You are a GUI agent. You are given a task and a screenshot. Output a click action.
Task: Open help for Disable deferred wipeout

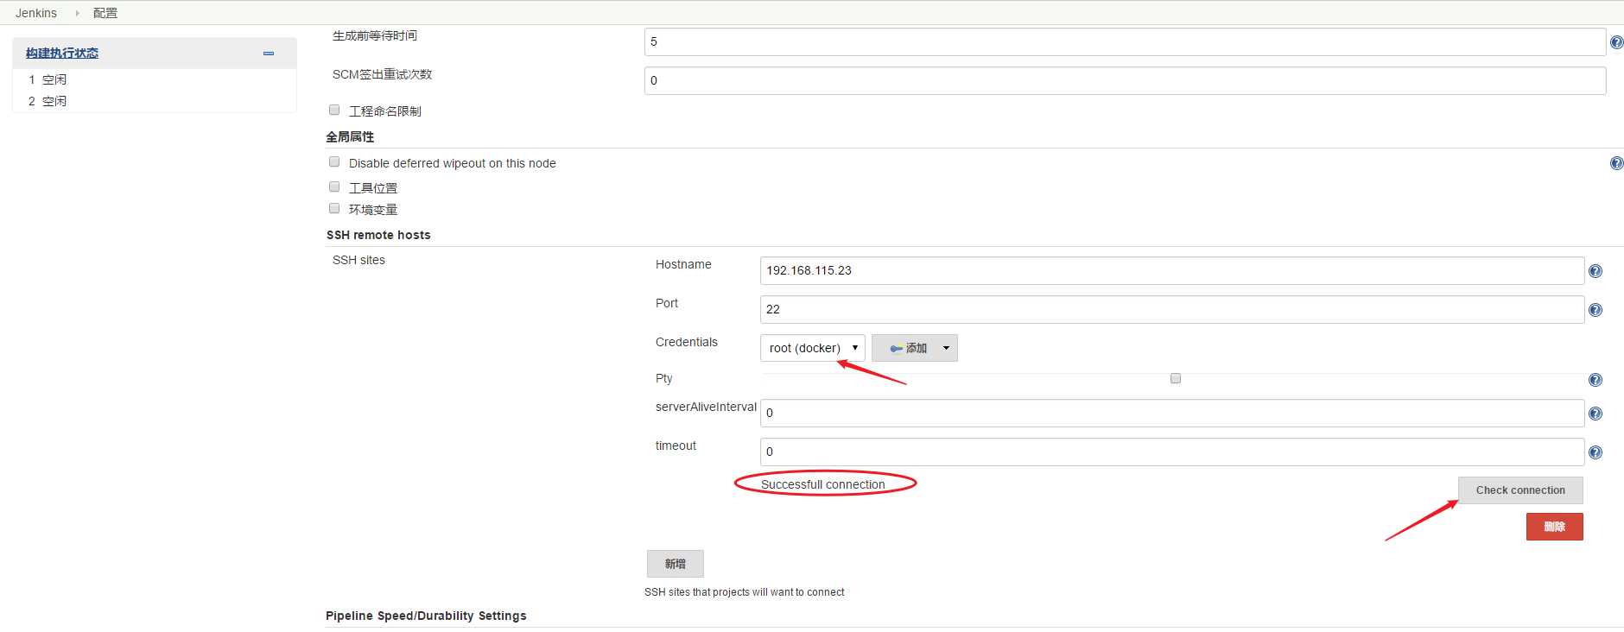(1616, 163)
